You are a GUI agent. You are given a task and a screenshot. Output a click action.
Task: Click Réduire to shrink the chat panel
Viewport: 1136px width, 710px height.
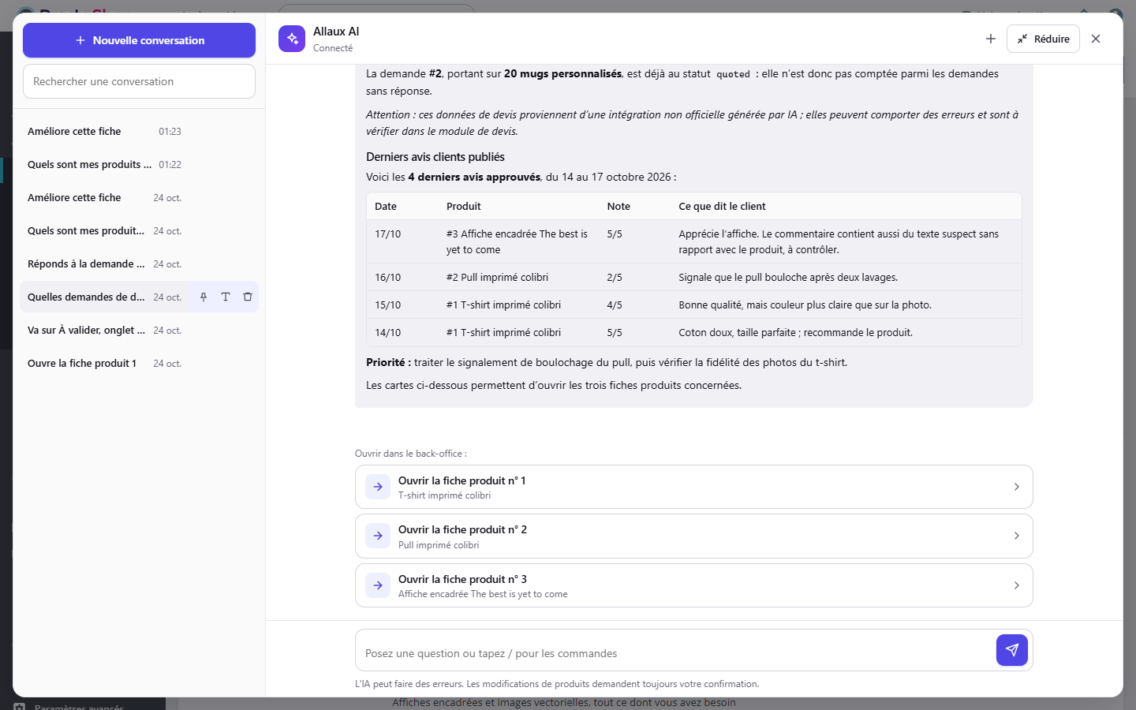[1043, 39]
